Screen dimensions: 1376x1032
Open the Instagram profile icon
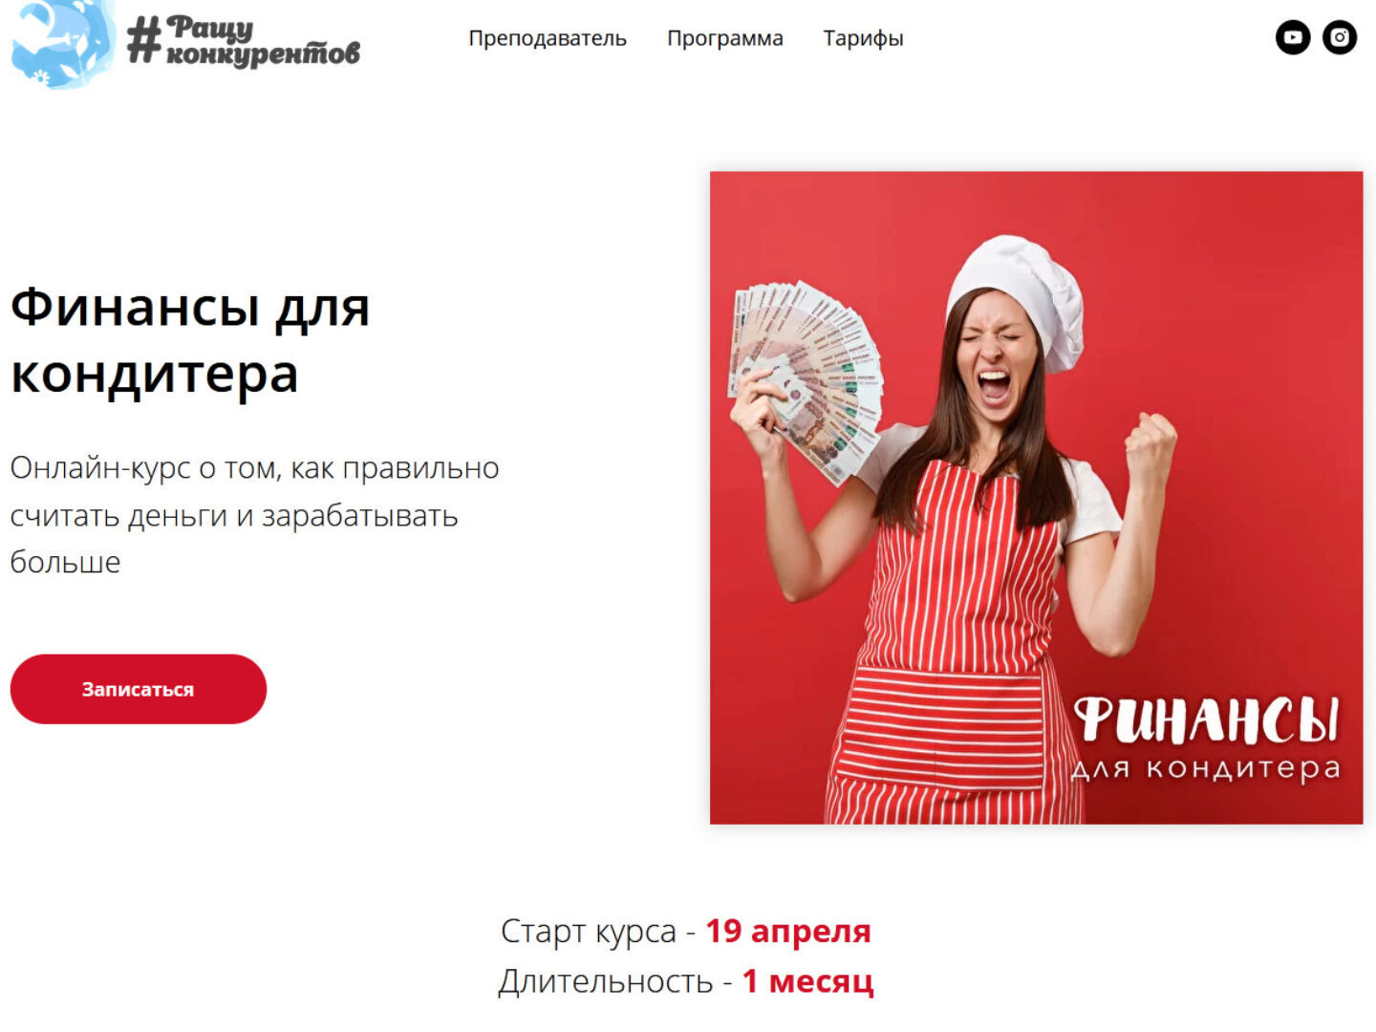tap(1340, 37)
